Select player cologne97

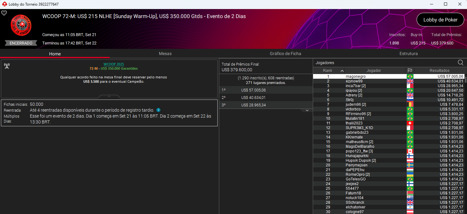[x=389, y=212]
